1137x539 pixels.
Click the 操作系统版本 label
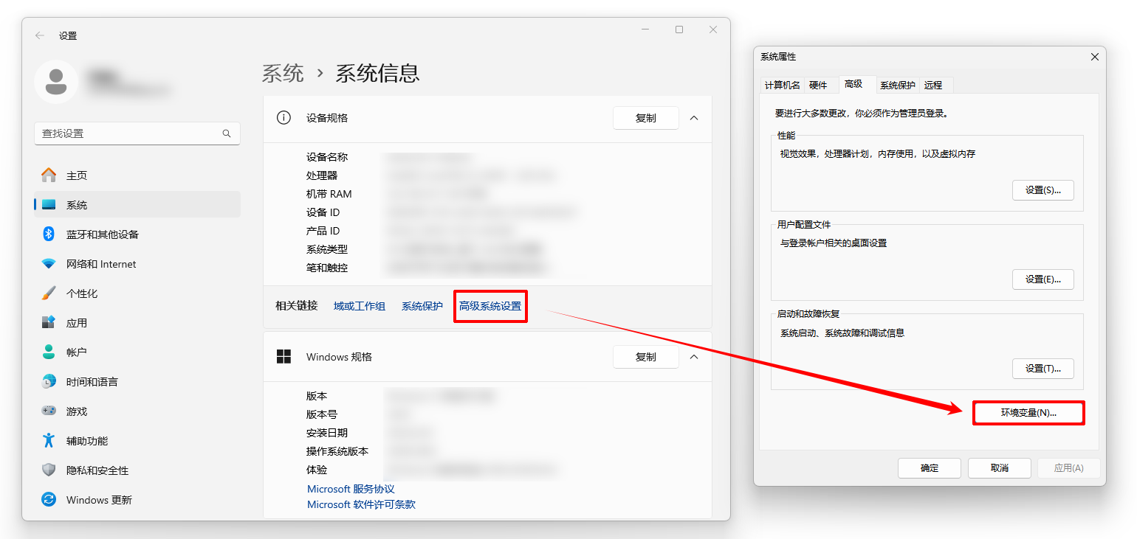point(337,451)
